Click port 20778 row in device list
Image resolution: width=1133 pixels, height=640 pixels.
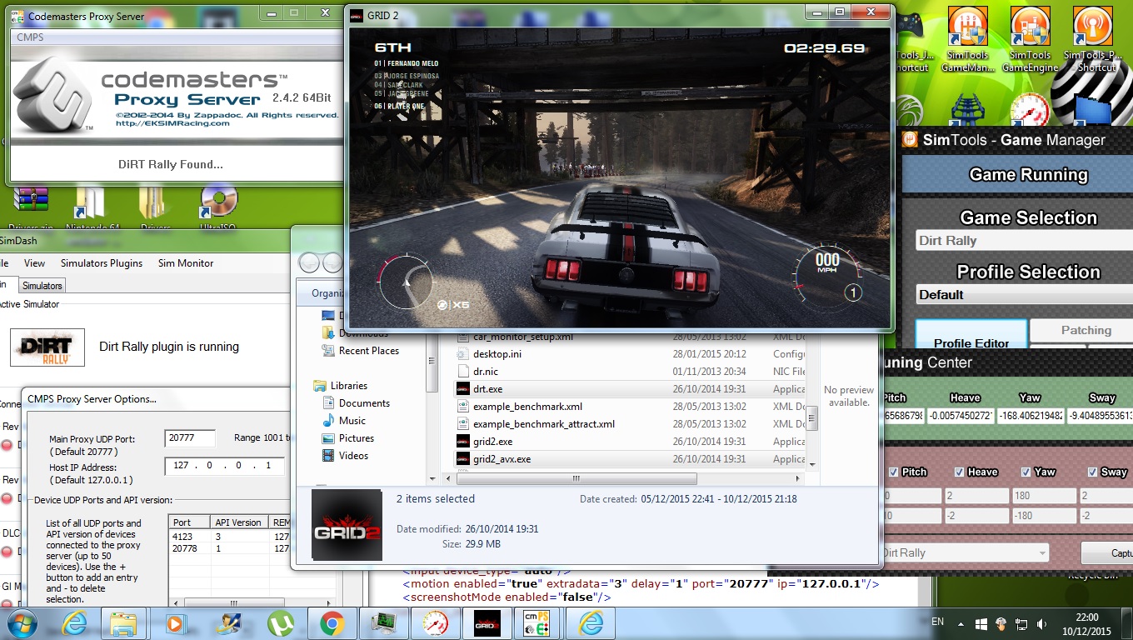[x=229, y=548]
